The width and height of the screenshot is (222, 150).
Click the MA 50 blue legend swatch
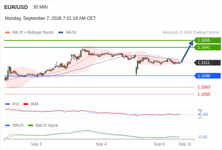click(61, 33)
